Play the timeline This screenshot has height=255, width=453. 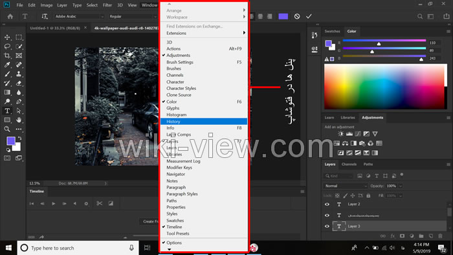[54, 204]
